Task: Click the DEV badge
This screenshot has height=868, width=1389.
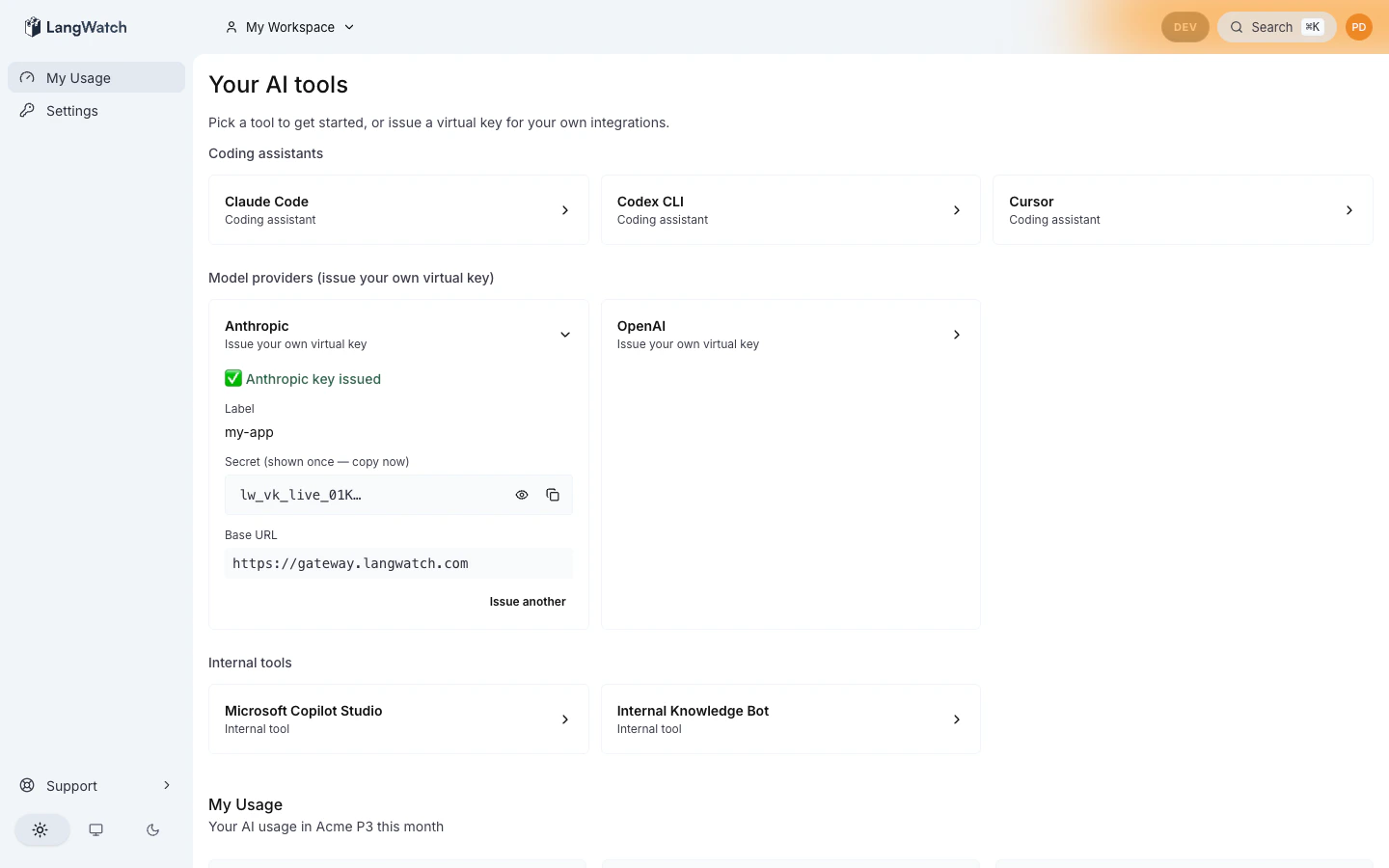Action: (1185, 27)
